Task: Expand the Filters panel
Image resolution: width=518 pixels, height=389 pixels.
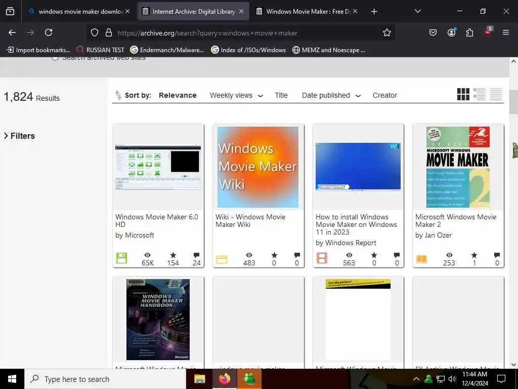Action: (19, 136)
